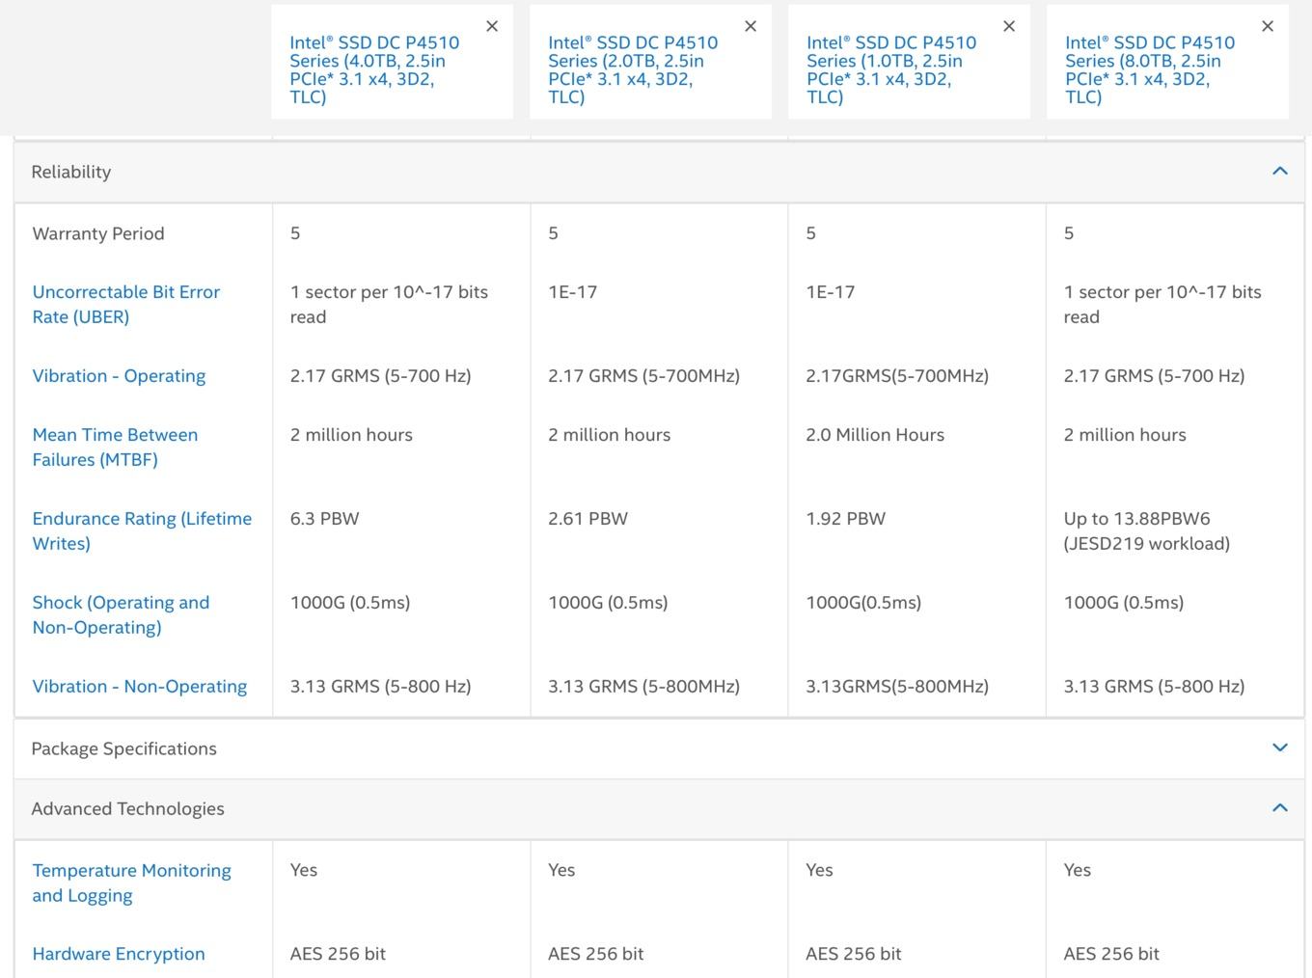The image size is (1312, 978).
Task: Click the Reliability section header text
Action: (x=71, y=172)
